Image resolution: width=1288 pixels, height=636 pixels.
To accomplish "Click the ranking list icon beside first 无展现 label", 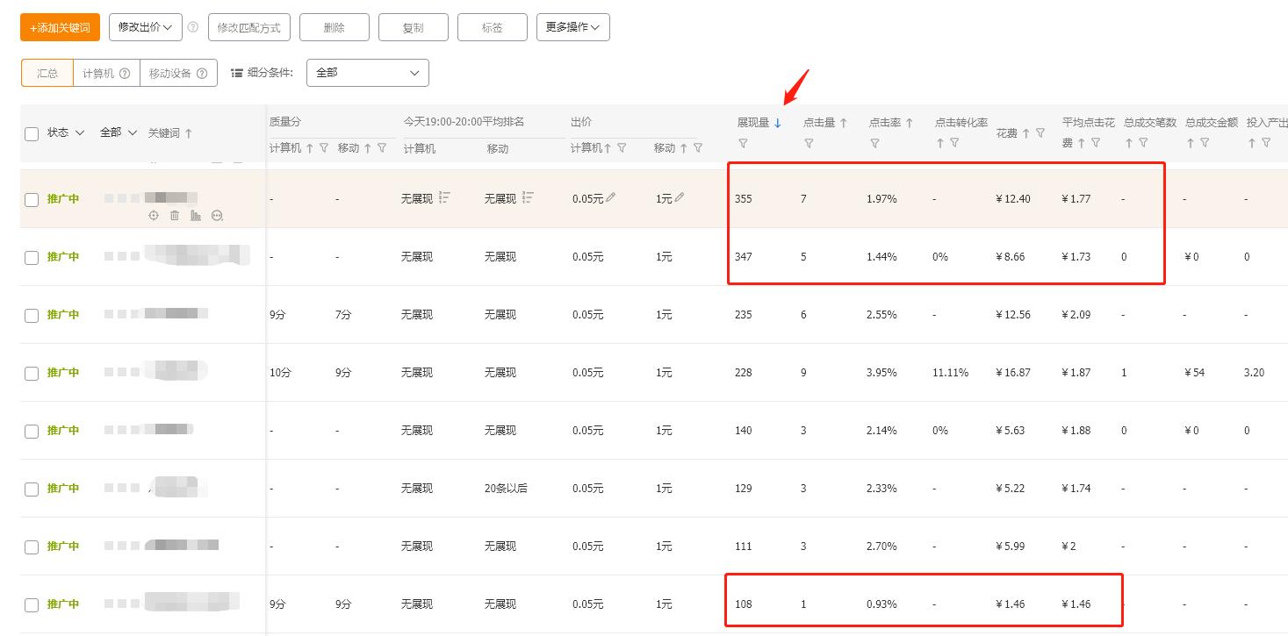I will click(445, 197).
